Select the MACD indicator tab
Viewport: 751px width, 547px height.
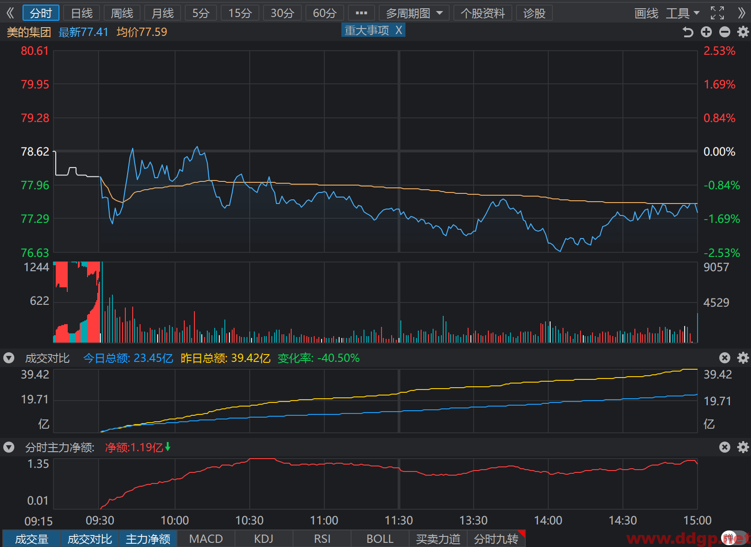click(206, 539)
